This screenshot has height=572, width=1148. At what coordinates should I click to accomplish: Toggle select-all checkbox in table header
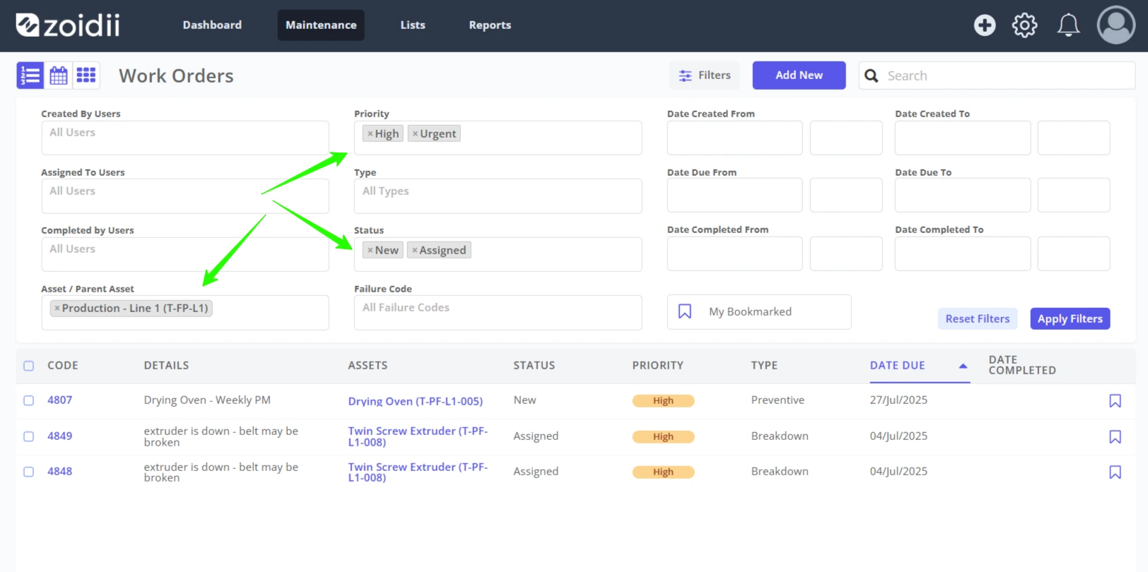pyautogui.click(x=29, y=366)
